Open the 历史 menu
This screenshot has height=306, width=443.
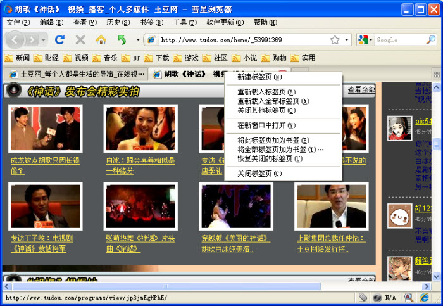(118, 22)
